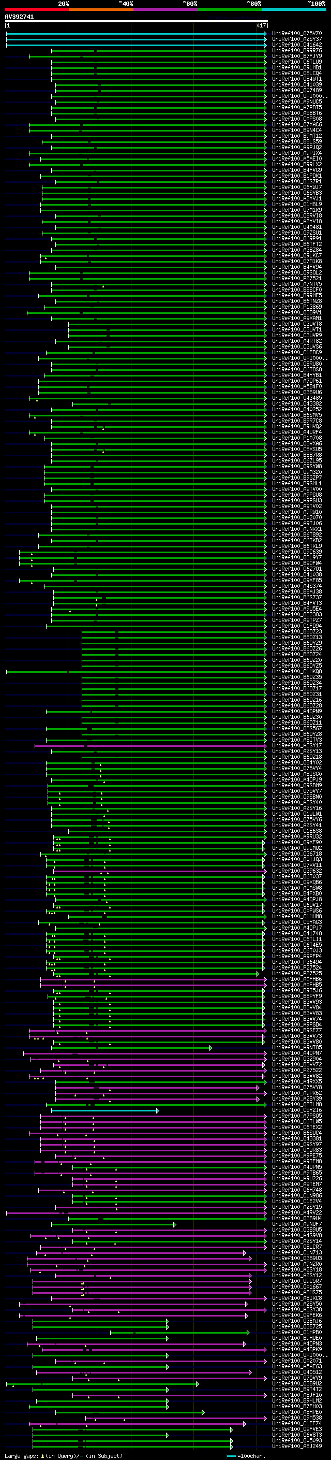Select label UniRef100_A9NUC5
331x1460 pixels.
297,102
